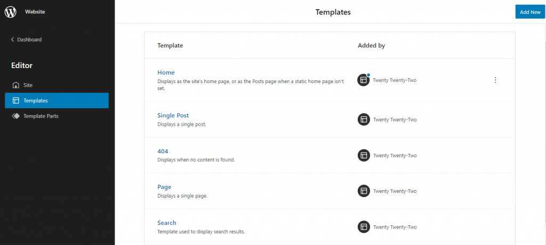Open the Search template link
Screen dimensions: 546x245
[x=166, y=223]
